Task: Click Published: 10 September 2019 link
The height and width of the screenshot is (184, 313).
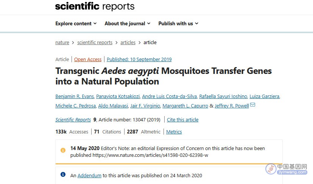Action: [139, 59]
